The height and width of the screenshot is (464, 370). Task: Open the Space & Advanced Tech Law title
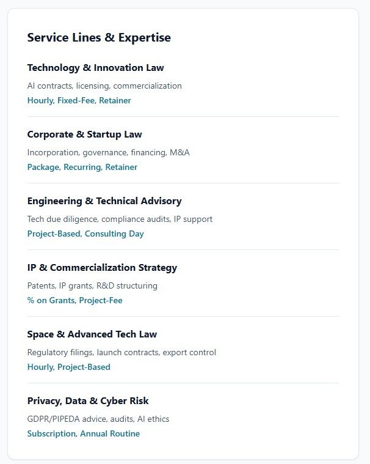[x=92, y=334]
